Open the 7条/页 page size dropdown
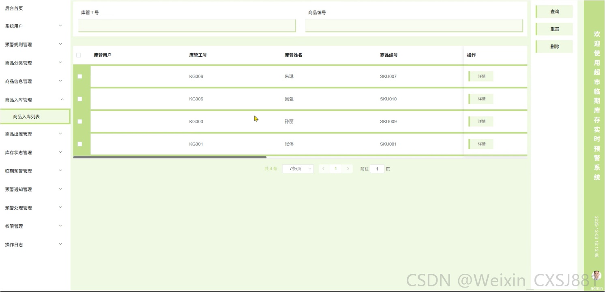605x292 pixels. pos(298,169)
